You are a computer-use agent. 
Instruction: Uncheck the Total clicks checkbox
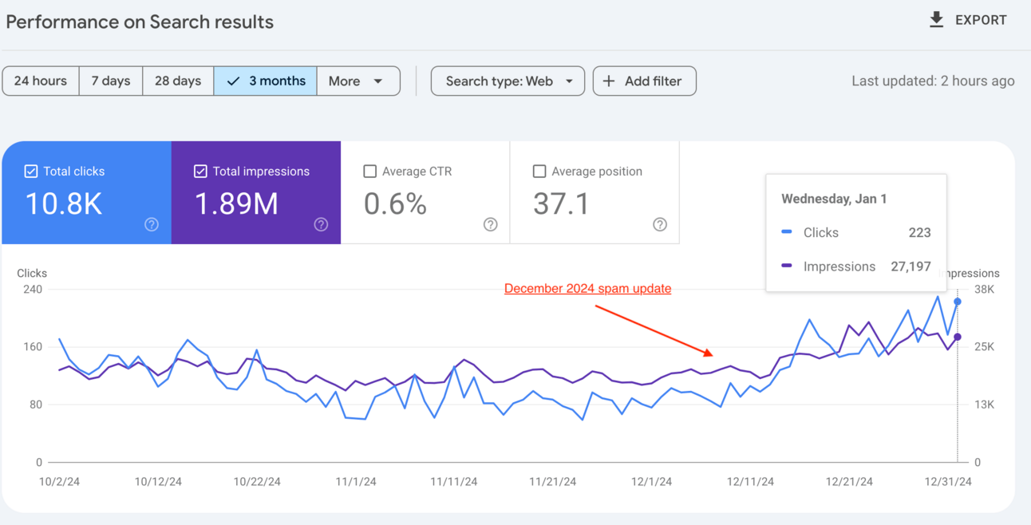[31, 171]
